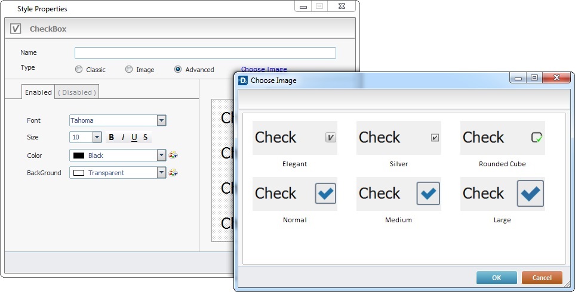
Task: Pick the Silver checkbox image
Action: 398,138
